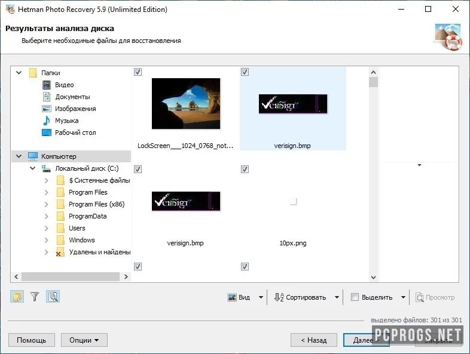Collapse the Папки tree node
The width and height of the screenshot is (470, 354).
click(19, 73)
